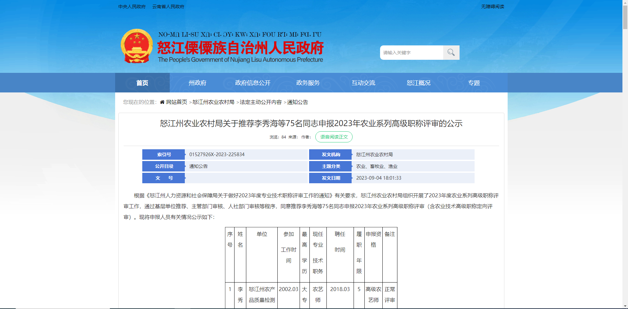Open the 怒江概况 navigation tab
Image resolution: width=628 pixels, height=309 pixels.
(x=419, y=83)
